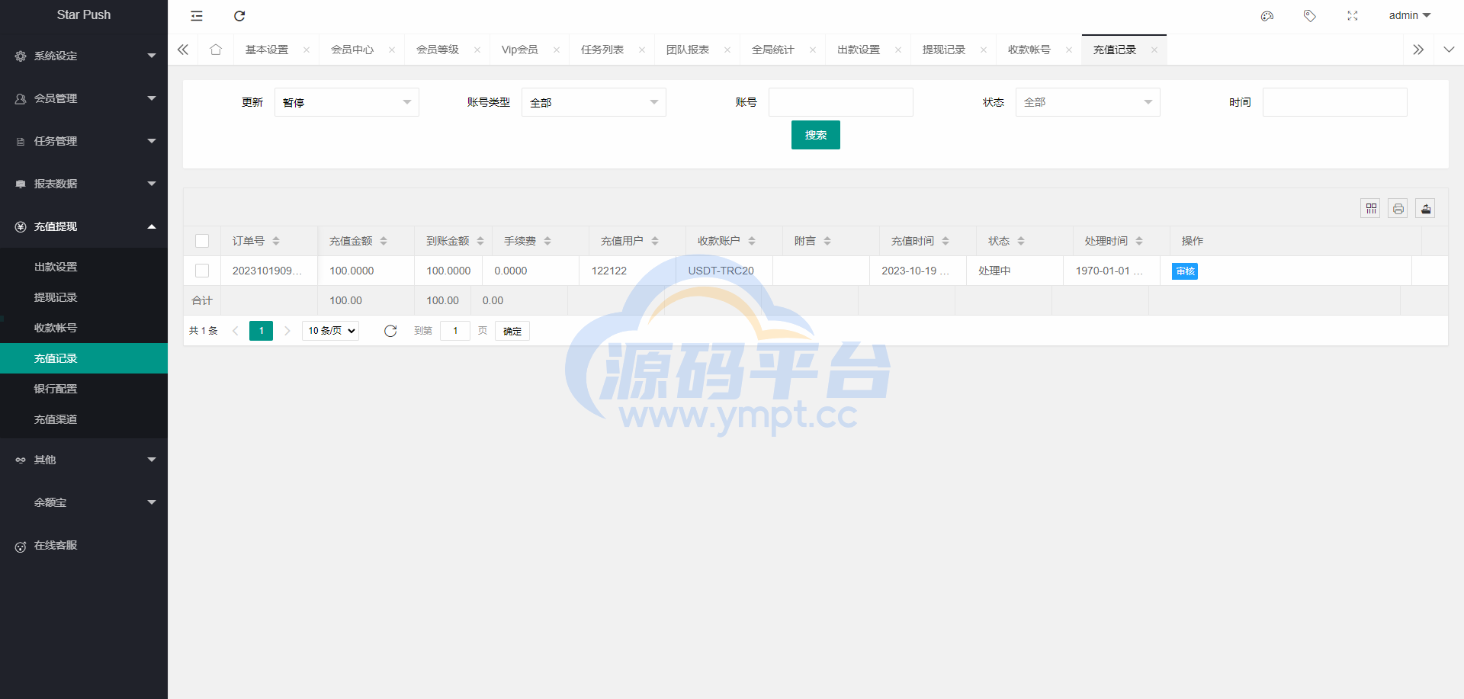Check the row checkbox for order 2023101909
Screen dimensions: 1464x699
coord(202,271)
